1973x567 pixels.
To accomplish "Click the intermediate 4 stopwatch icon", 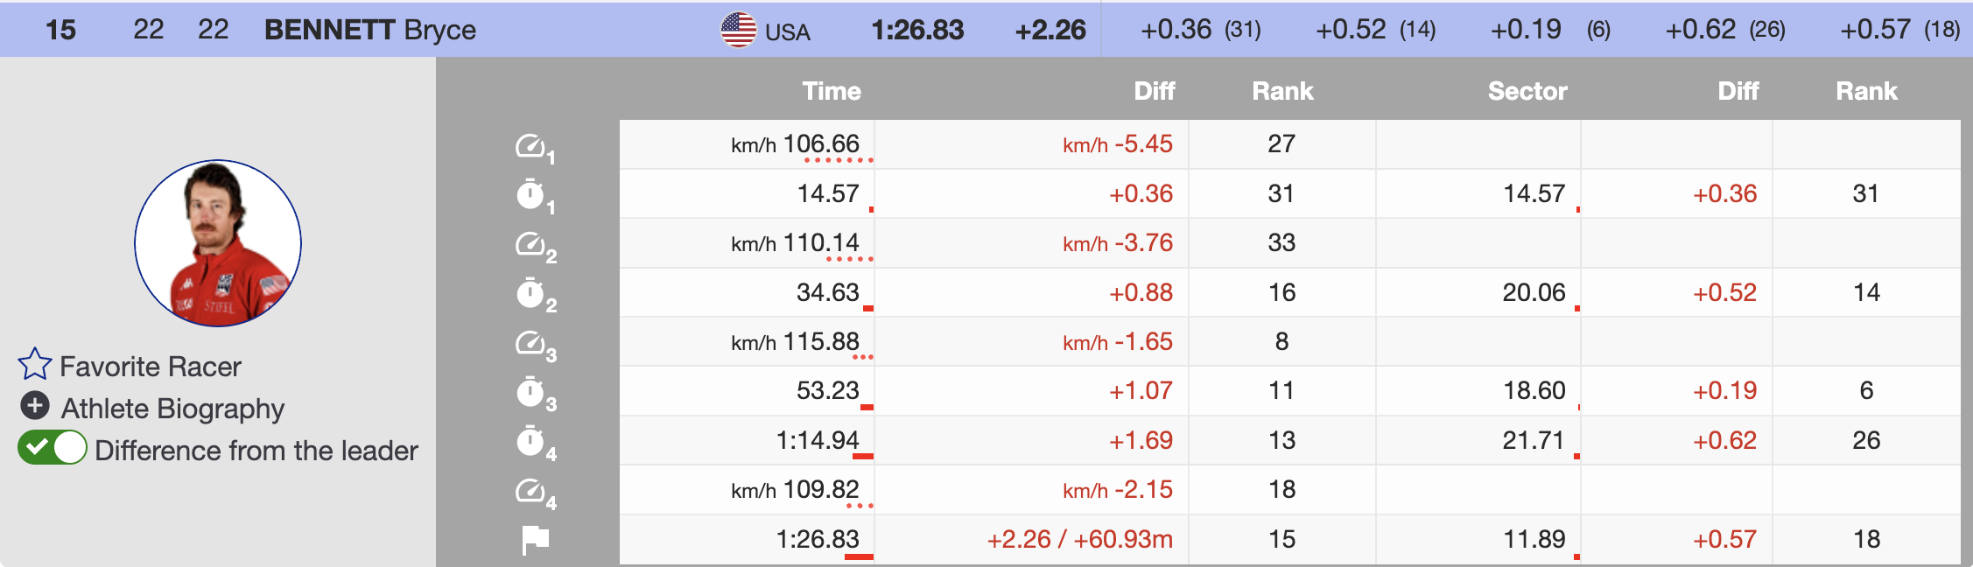I will [530, 441].
